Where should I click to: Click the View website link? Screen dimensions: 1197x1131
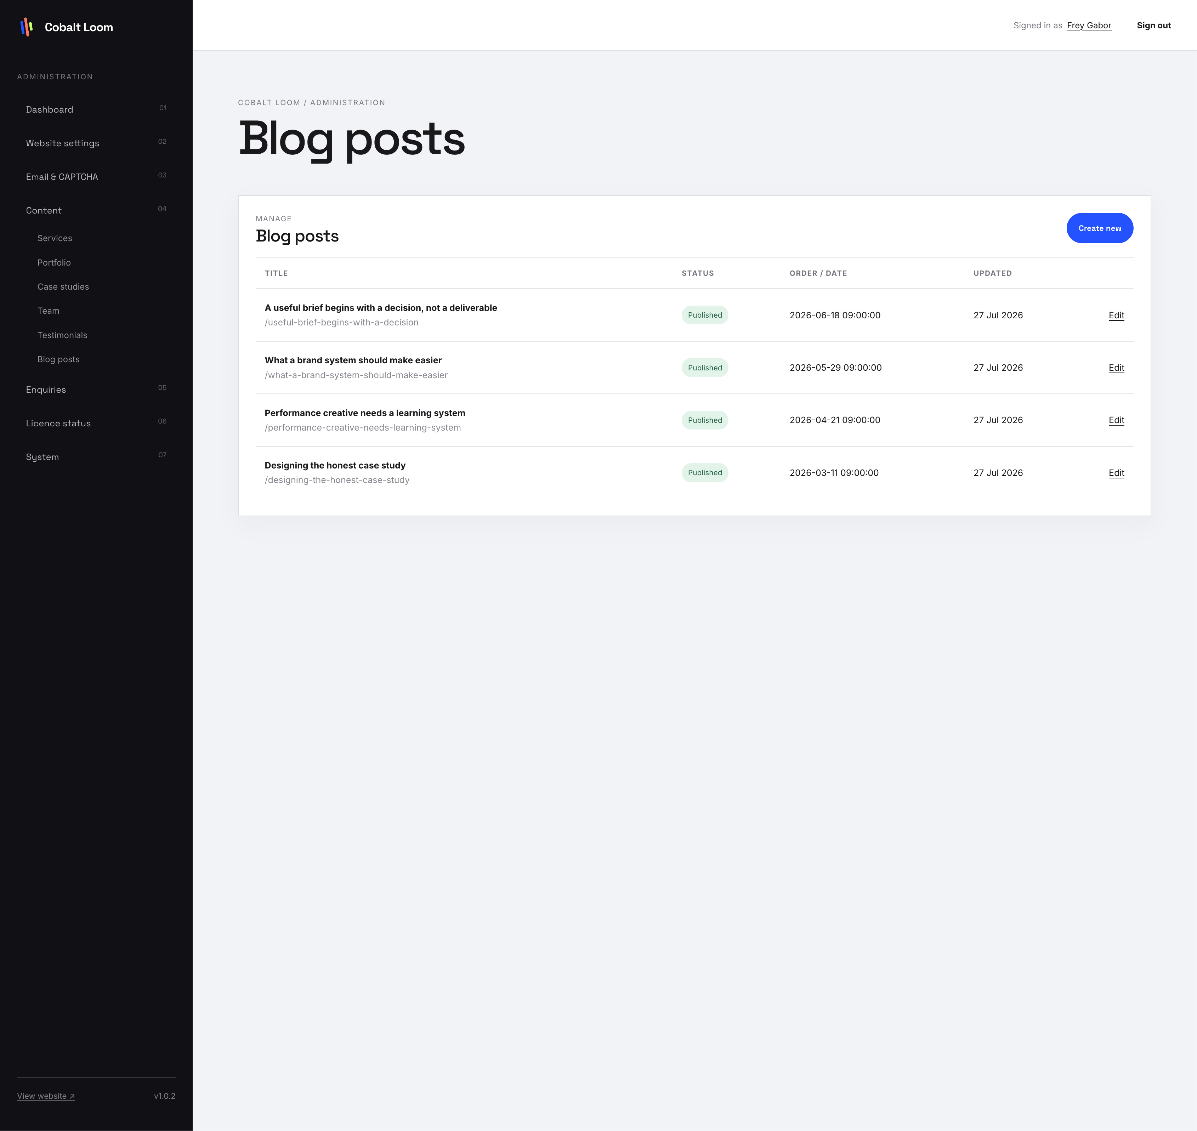(46, 1096)
